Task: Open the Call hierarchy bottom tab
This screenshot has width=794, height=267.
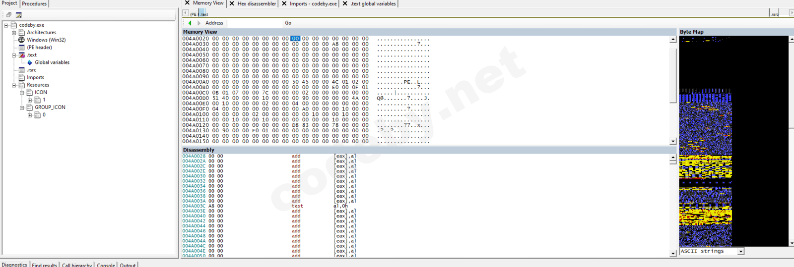Action: pos(77,265)
